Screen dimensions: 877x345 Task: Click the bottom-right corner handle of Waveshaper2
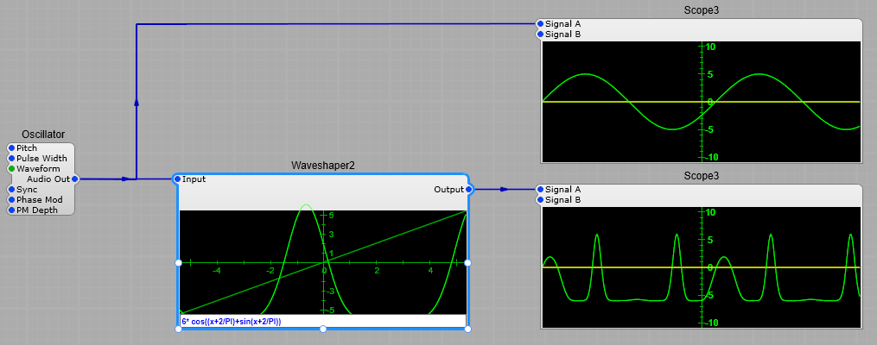[x=467, y=329]
